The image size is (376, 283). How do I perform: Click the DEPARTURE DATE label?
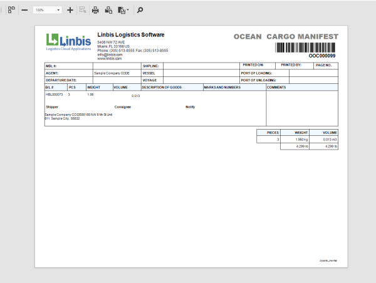[x=61, y=80]
